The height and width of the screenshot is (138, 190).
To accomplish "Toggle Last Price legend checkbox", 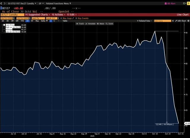I will (x=5, y=25).
